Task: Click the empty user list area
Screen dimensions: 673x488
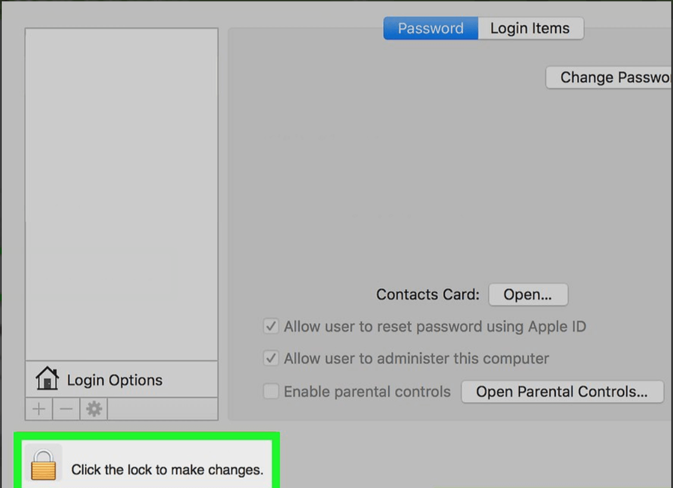Action: [121, 194]
